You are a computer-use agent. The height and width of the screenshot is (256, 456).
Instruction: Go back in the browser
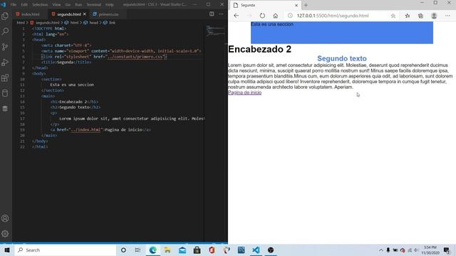(x=236, y=16)
